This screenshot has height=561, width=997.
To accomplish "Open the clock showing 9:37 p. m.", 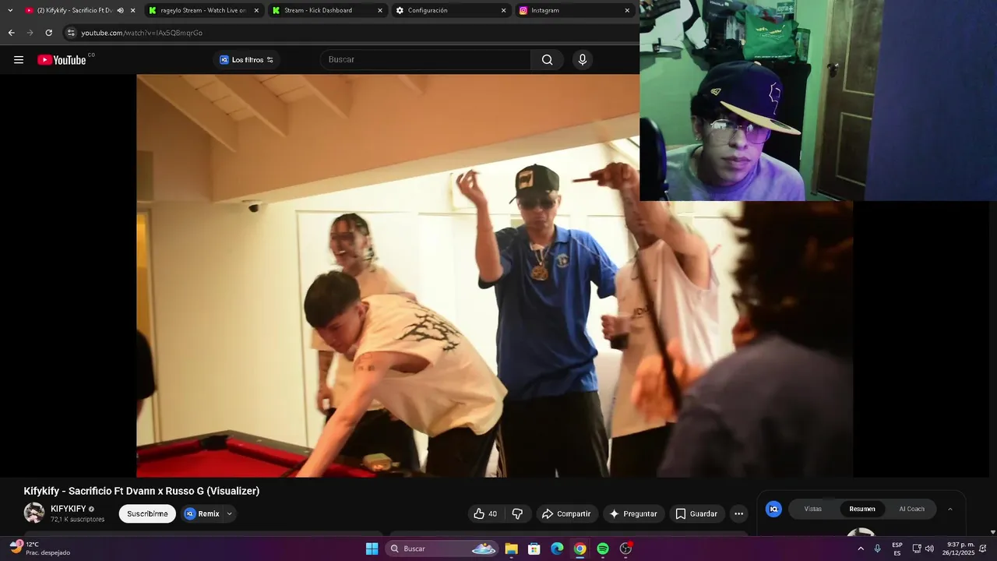I will 958,549.
